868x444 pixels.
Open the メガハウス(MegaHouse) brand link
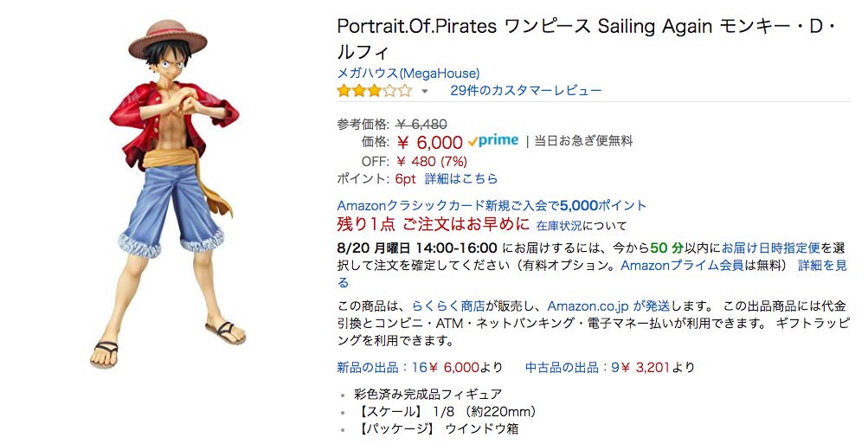(408, 73)
